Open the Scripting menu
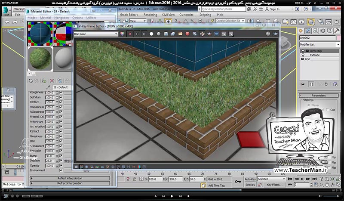 click(205, 15)
